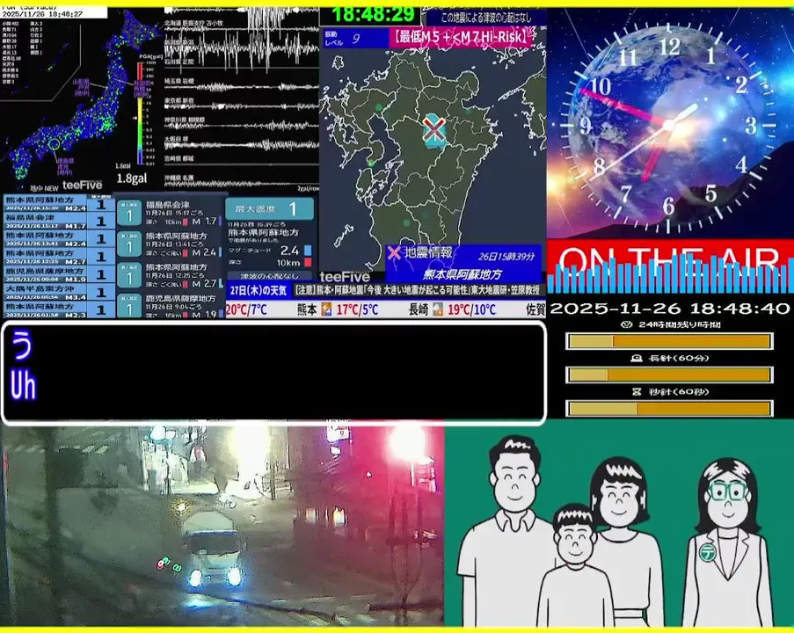Click the subtitle box showing う Uh
794x633 pixels.
(x=273, y=373)
